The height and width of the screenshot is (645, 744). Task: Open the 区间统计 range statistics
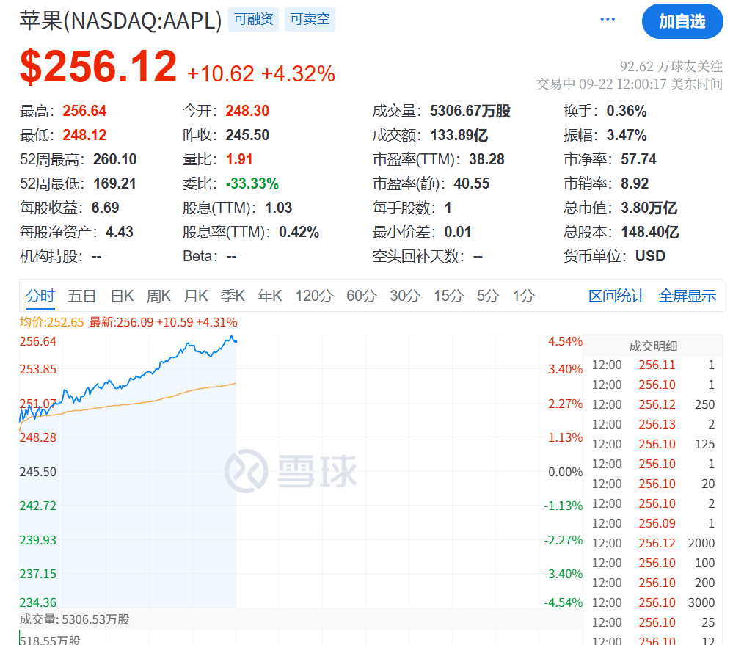[x=619, y=296]
